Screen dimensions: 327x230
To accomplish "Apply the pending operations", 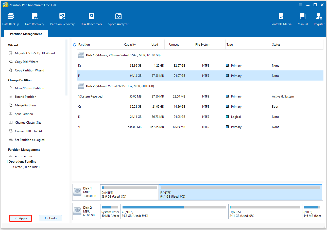I will point(21,218).
